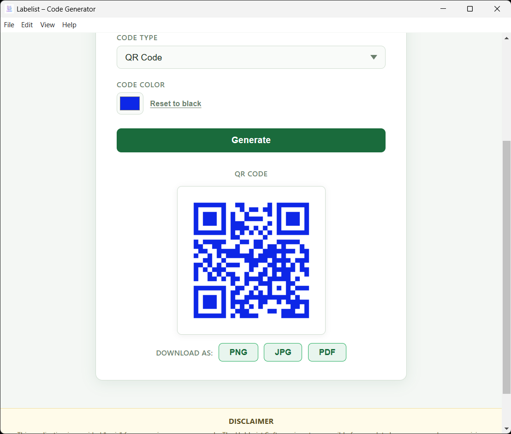Screen dimensions: 511x434
Task: Click Reset to black link
Action: 175,103
